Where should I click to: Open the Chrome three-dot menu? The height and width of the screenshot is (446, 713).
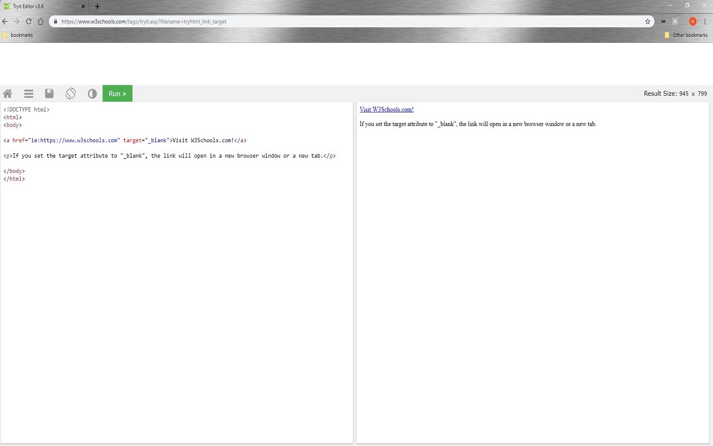[705, 21]
